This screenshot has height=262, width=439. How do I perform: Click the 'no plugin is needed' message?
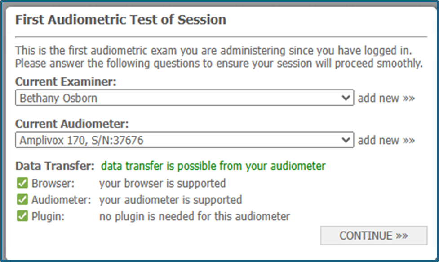(x=195, y=217)
